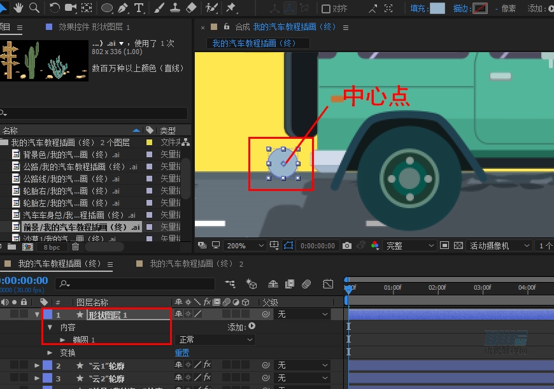Select the Pen tool
Viewport: 554px width, 389px height.
pyautogui.click(x=122, y=8)
